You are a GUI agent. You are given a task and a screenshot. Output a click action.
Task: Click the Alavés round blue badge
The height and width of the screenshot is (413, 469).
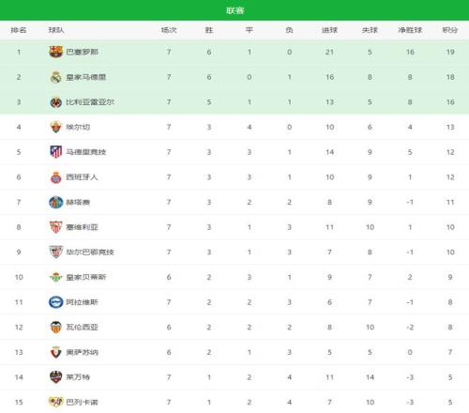(x=56, y=302)
